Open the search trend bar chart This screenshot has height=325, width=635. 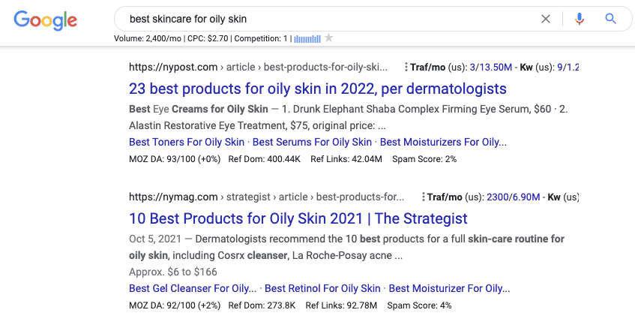point(307,39)
